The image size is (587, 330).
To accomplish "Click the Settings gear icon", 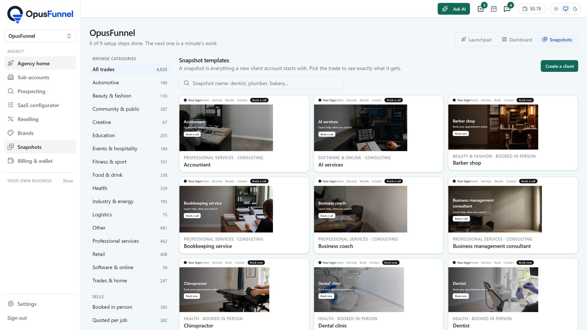I will [x=11, y=304].
